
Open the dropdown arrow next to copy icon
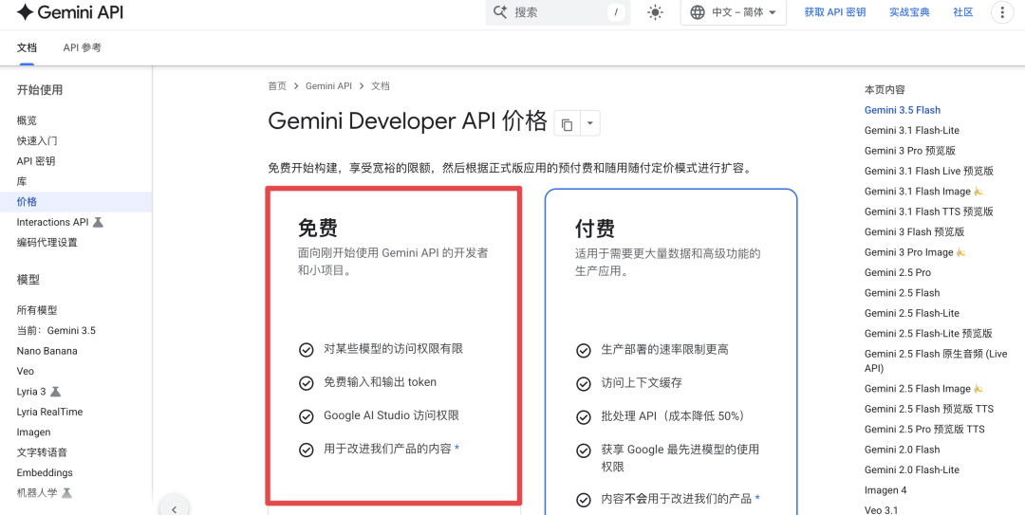pyautogui.click(x=589, y=123)
